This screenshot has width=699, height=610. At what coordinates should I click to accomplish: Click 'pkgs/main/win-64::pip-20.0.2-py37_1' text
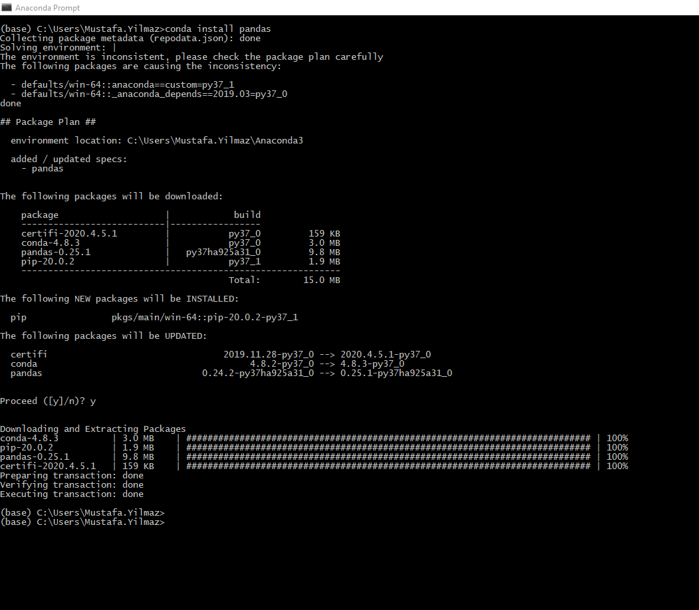[x=205, y=318]
